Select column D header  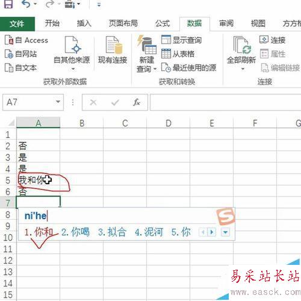pos(169,123)
